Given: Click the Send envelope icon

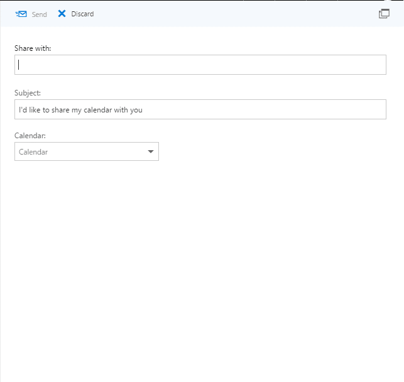Looking at the screenshot, I should pos(21,14).
